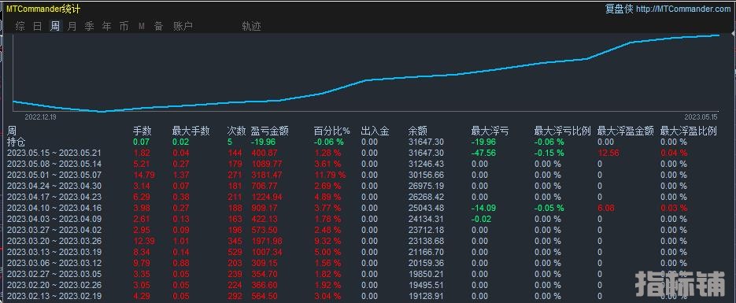Viewport: 736px width, 303px height.
Task: Open the 备 notes tab
Action: click(159, 26)
